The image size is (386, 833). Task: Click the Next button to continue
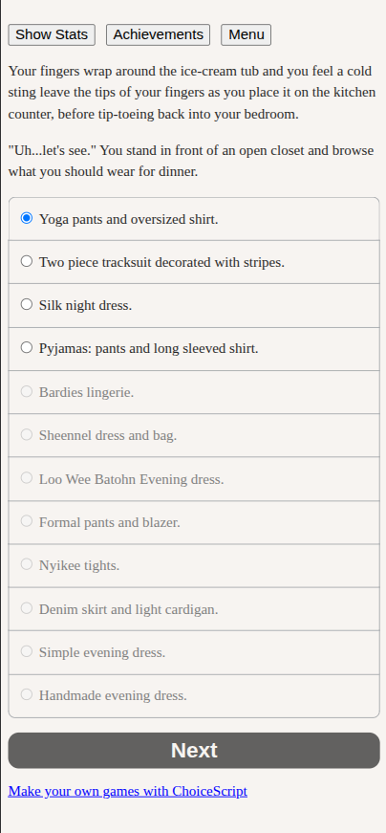[x=194, y=750]
